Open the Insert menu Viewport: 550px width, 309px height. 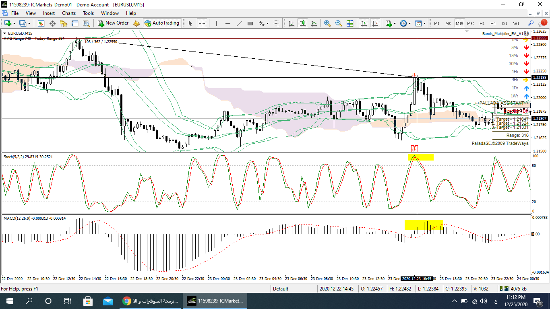coord(49,13)
